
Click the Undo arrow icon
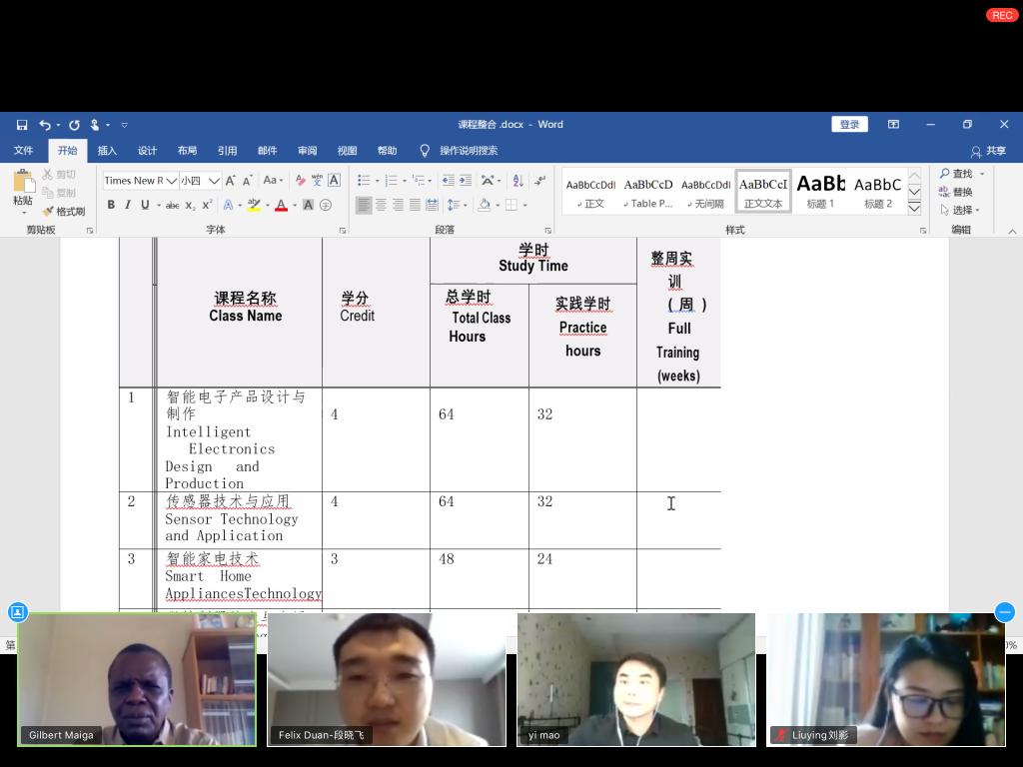point(44,125)
